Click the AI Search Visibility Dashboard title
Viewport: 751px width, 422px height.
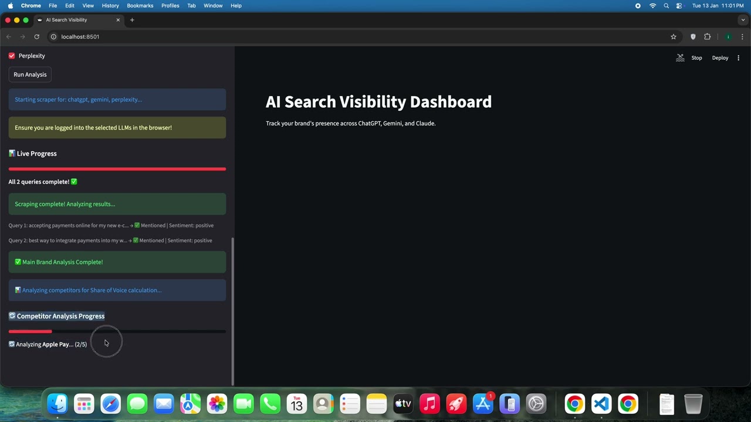[x=378, y=102]
